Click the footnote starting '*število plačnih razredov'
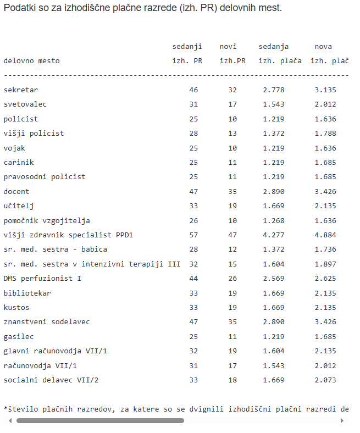This screenshot has width=360, height=433. (176, 409)
